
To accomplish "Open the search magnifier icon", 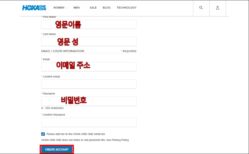I will [x=201, y=8].
